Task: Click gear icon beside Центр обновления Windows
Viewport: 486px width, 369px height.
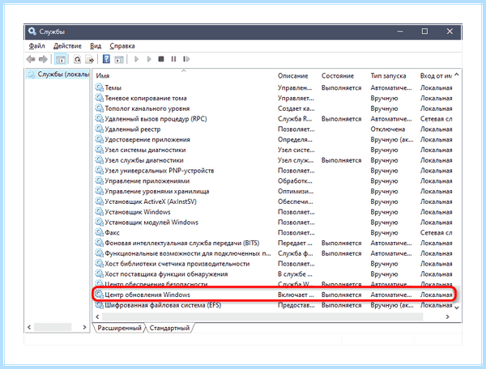Action: 99,295
